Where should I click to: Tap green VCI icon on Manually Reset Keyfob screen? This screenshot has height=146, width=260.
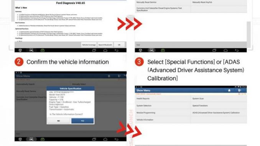[163, 50]
